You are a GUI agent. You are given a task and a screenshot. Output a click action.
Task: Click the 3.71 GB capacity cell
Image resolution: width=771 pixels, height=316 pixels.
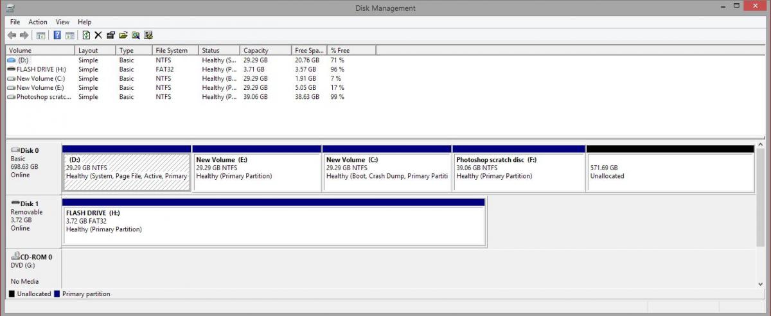(254, 69)
